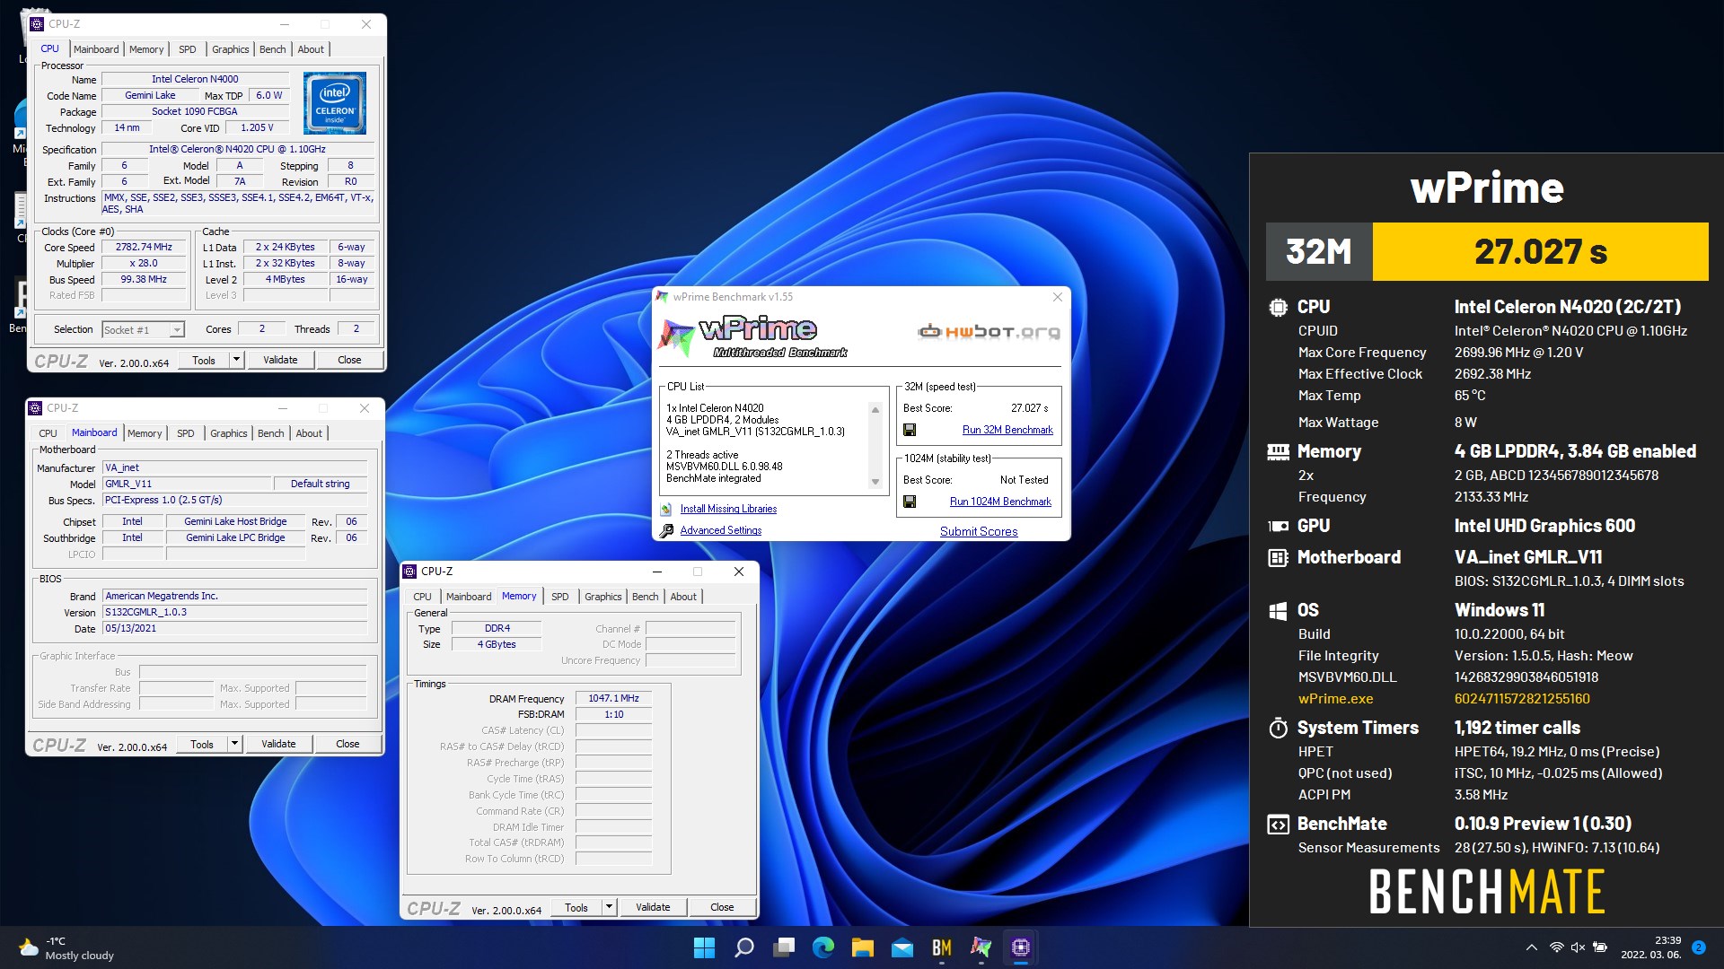This screenshot has height=969, width=1724.
Task: Open Graphics tab in top CPU-Z window
Action: [x=231, y=49]
